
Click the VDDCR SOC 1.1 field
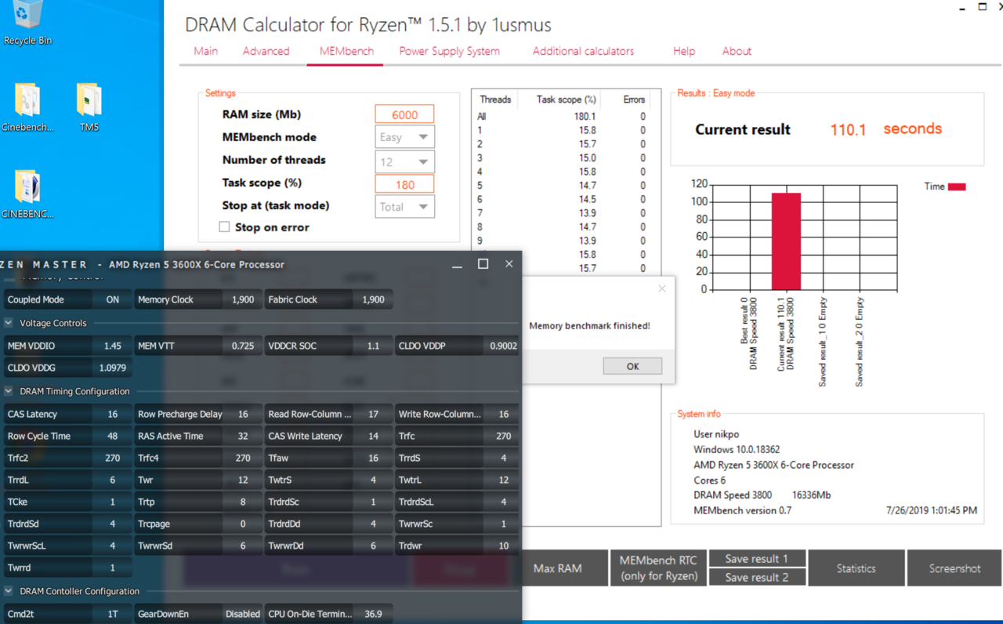click(x=328, y=346)
